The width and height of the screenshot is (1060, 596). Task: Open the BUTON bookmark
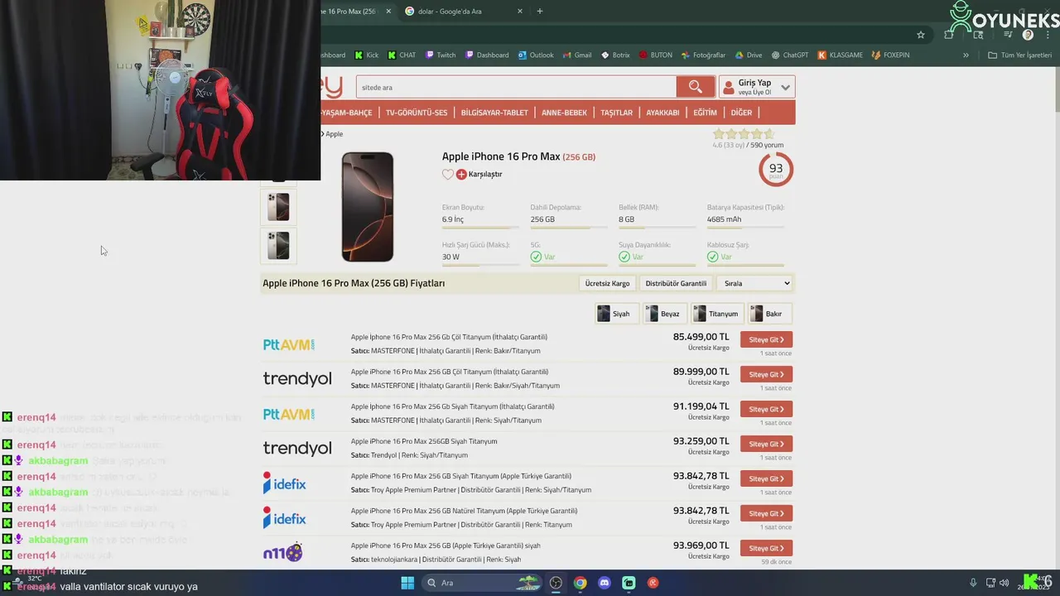[x=656, y=55]
